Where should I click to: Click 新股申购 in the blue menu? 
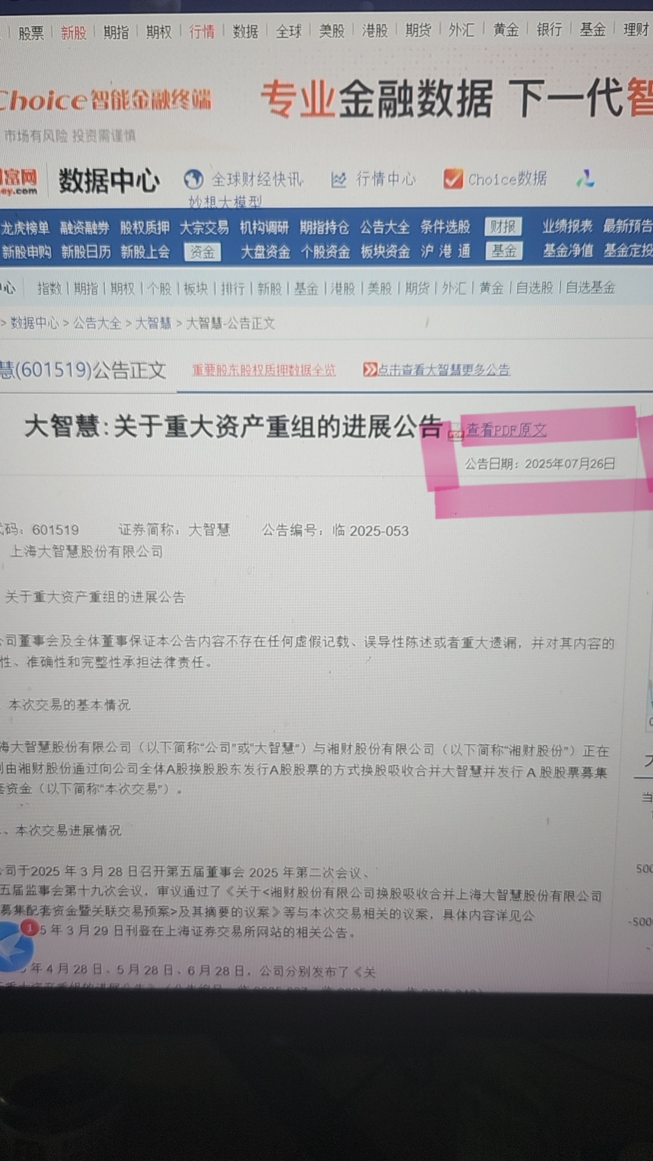pyautogui.click(x=27, y=252)
